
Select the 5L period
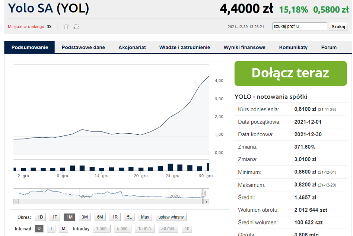(129, 217)
